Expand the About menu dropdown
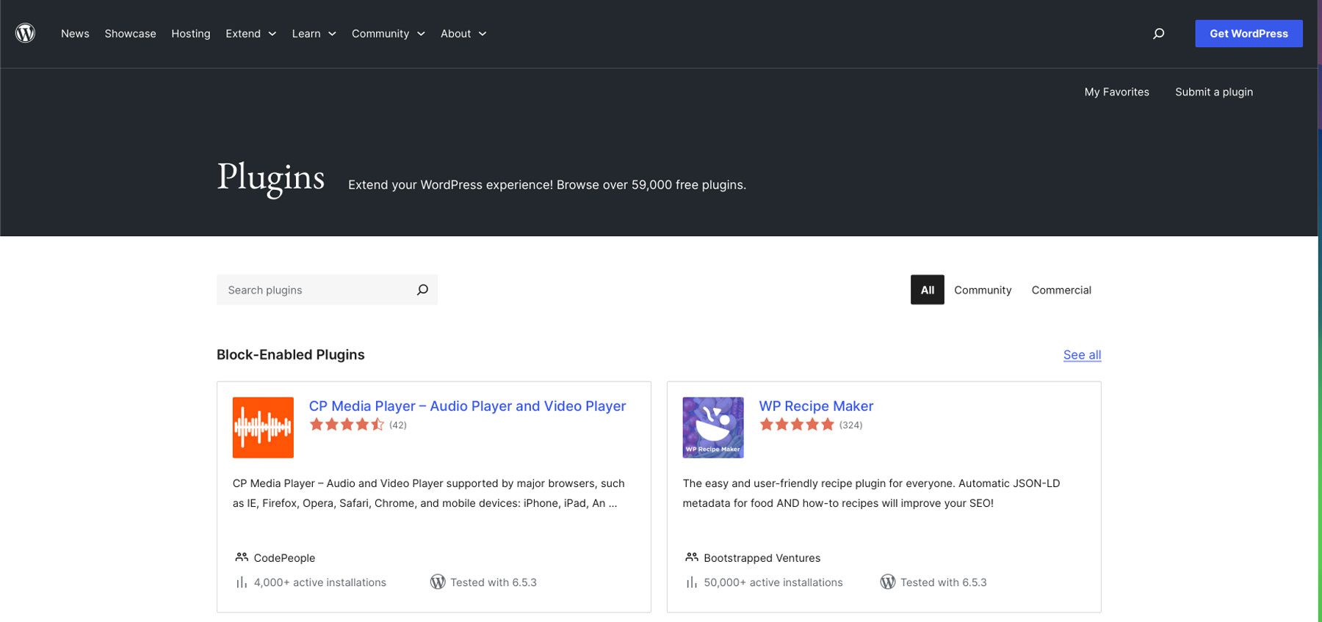The image size is (1322, 622). pos(463,34)
